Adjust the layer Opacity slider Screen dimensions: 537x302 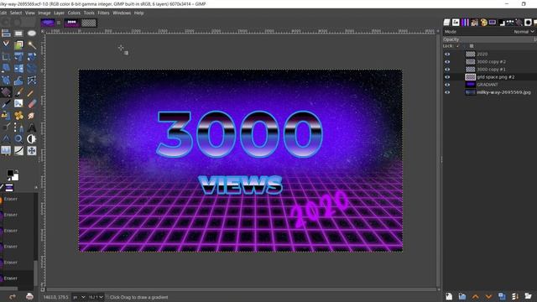click(x=490, y=39)
